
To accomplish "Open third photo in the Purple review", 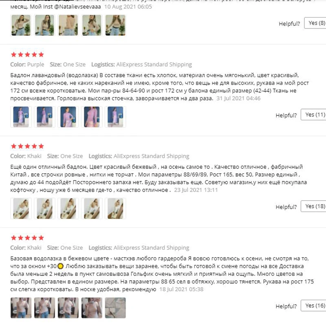I will [68, 117].
